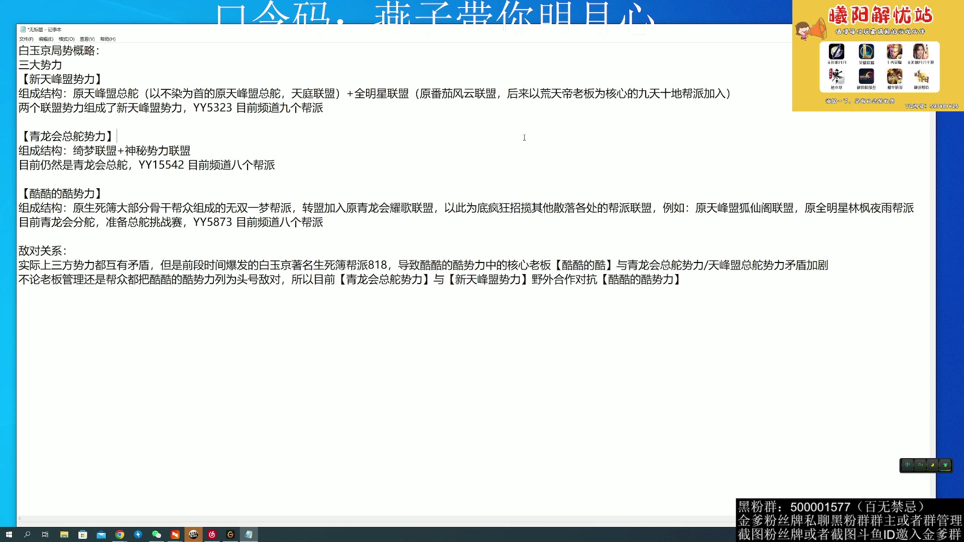Click the 逆水寒 game icon
964x542 pixels.
pyautogui.click(x=836, y=77)
